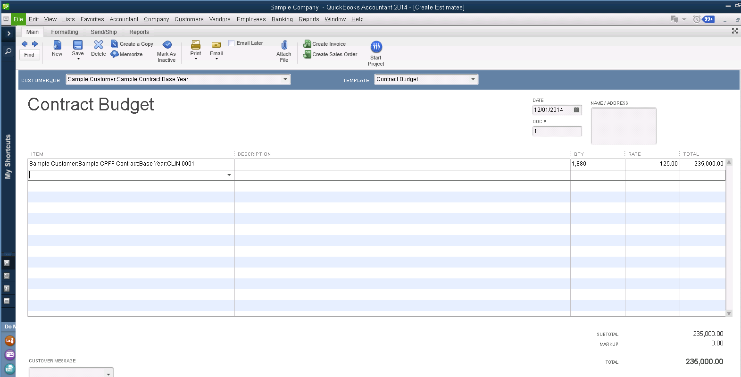Click the DOC # field

click(x=557, y=131)
